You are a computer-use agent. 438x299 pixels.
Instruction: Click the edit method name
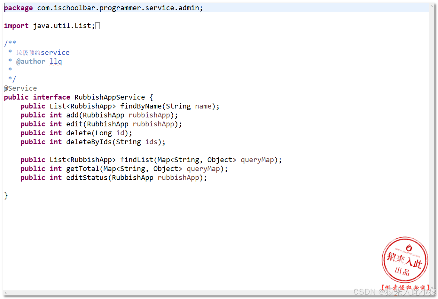tap(74, 124)
